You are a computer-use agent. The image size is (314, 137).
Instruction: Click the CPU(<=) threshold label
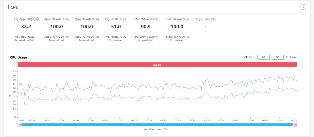(x=250, y=57)
